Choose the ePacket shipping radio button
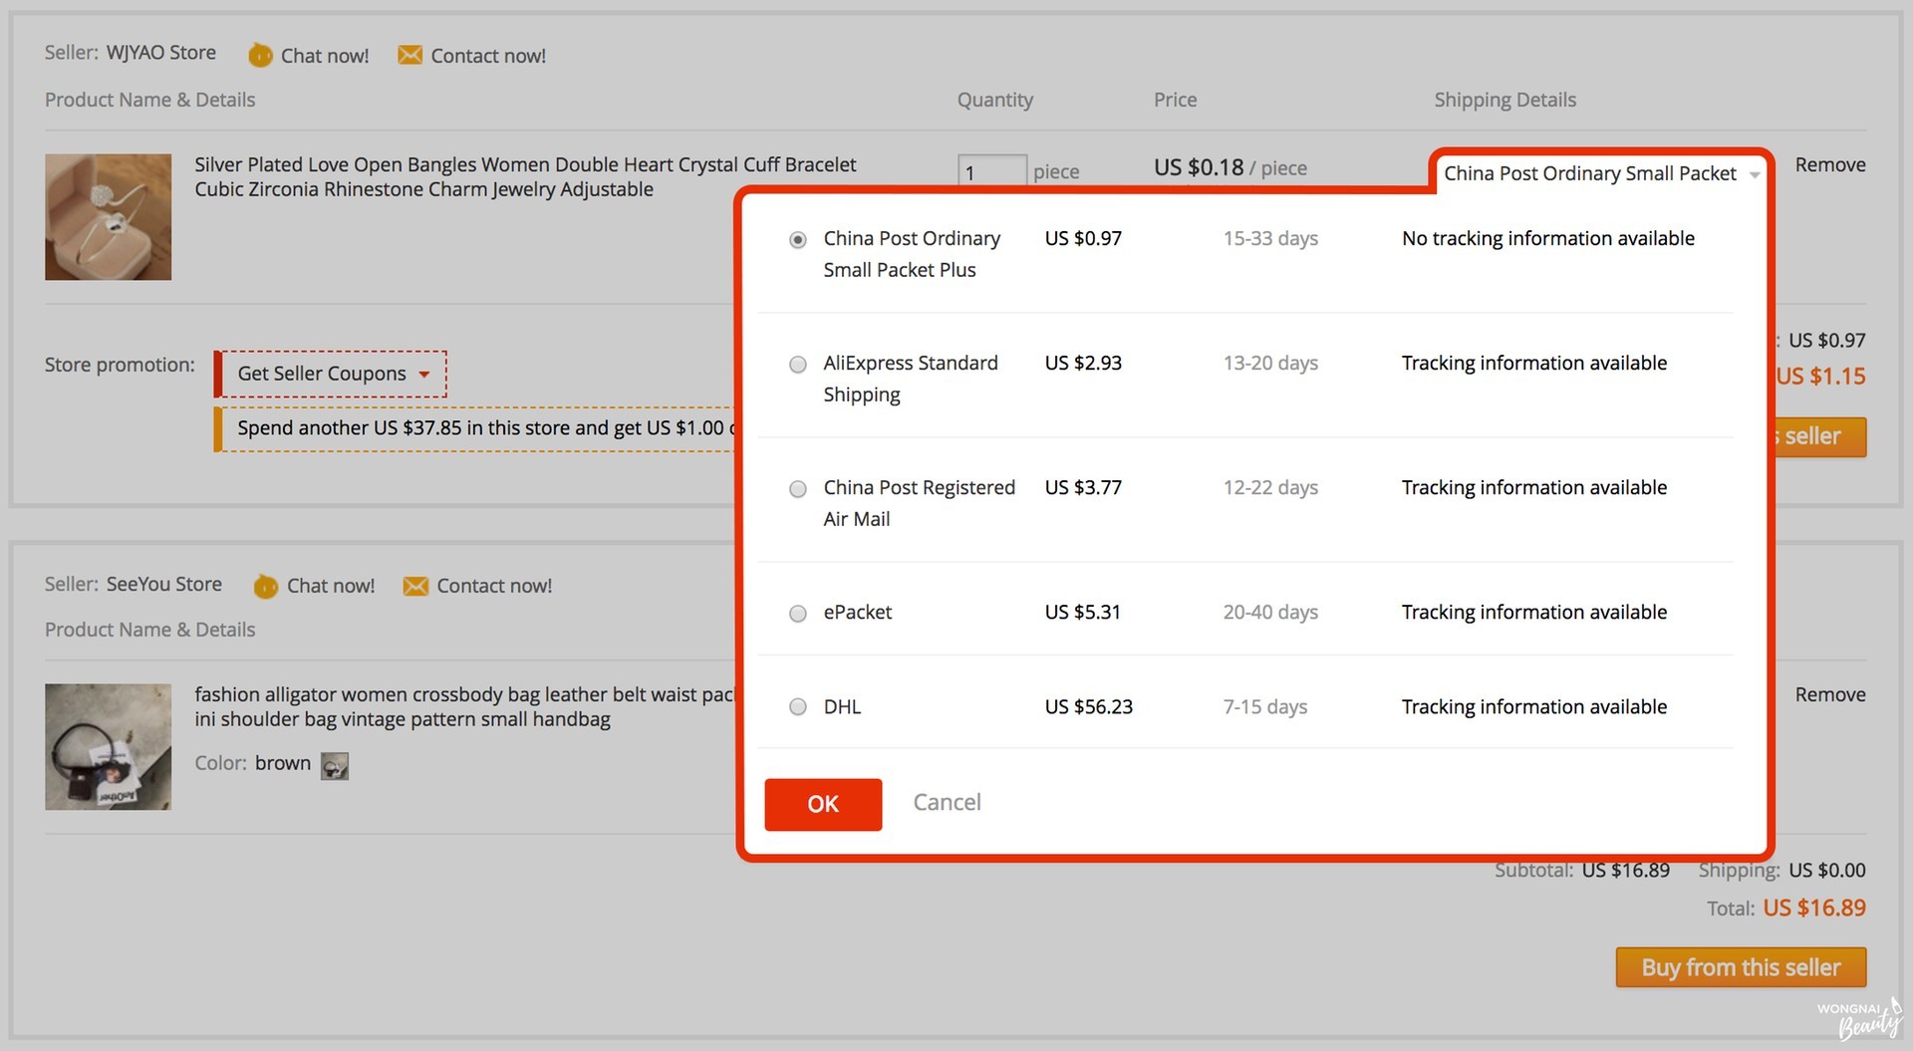Screen dimensions: 1913x1051 798,614
